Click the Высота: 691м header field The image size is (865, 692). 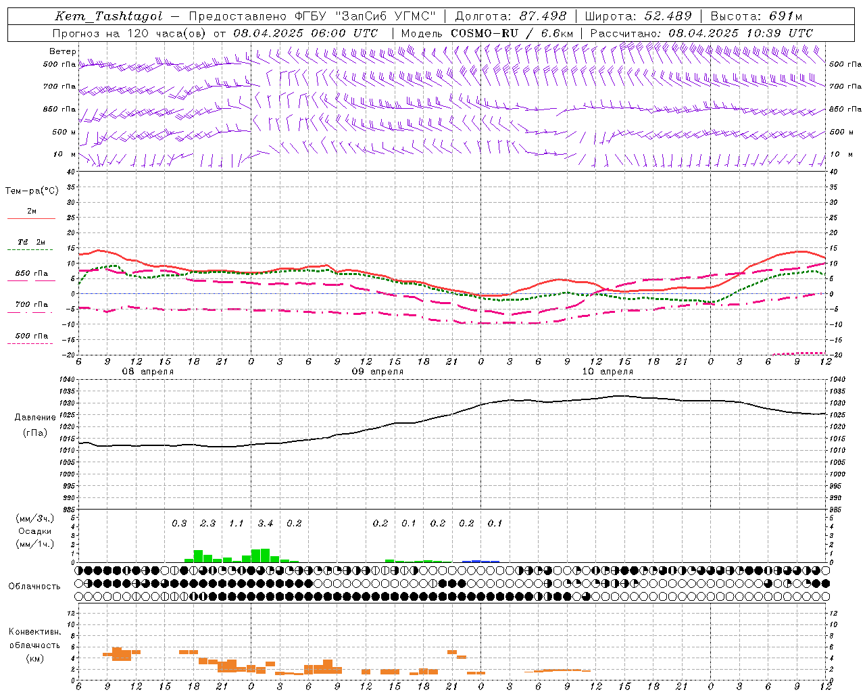pos(756,16)
